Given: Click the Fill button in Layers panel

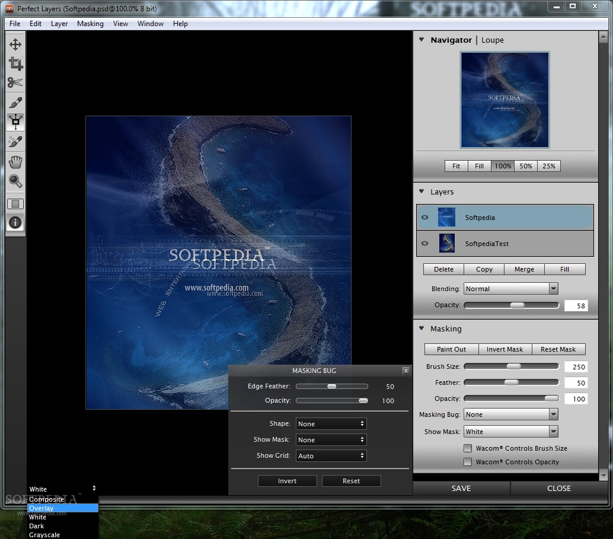Looking at the screenshot, I should coord(564,269).
